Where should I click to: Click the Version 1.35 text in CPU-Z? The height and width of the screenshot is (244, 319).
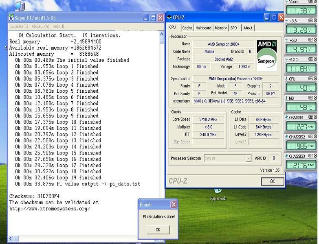pyautogui.click(x=270, y=170)
